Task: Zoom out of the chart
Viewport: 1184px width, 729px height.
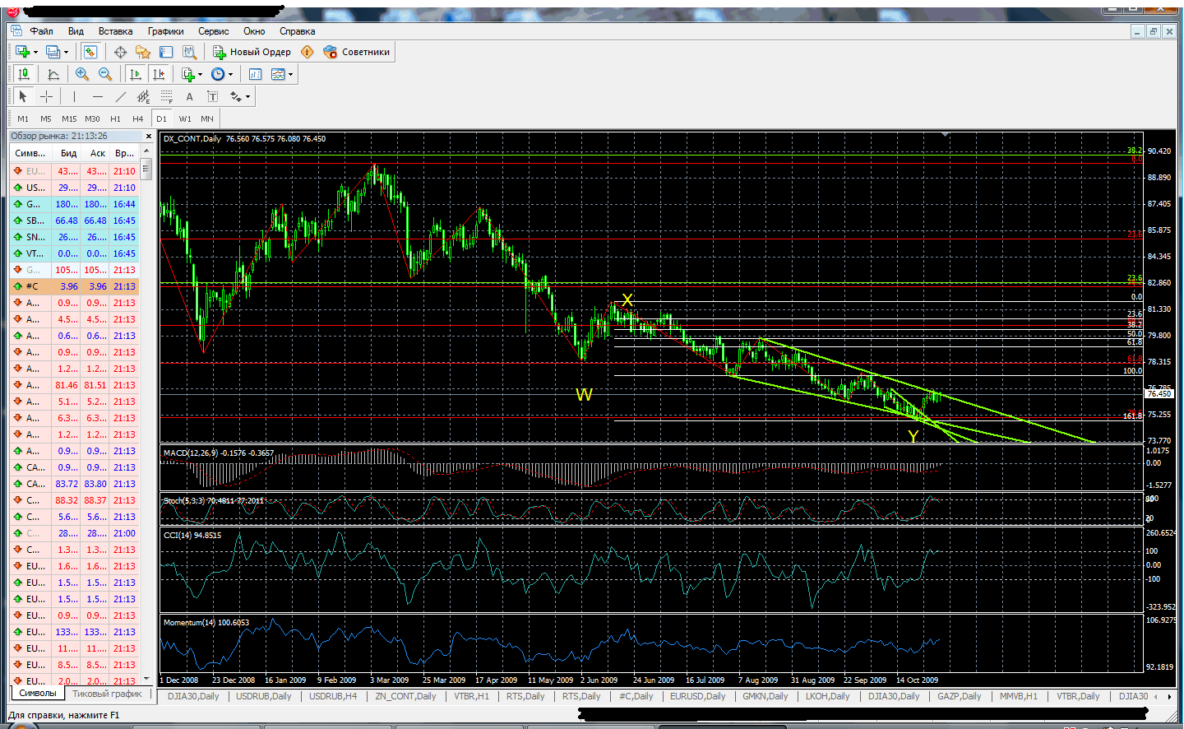Action: click(104, 74)
